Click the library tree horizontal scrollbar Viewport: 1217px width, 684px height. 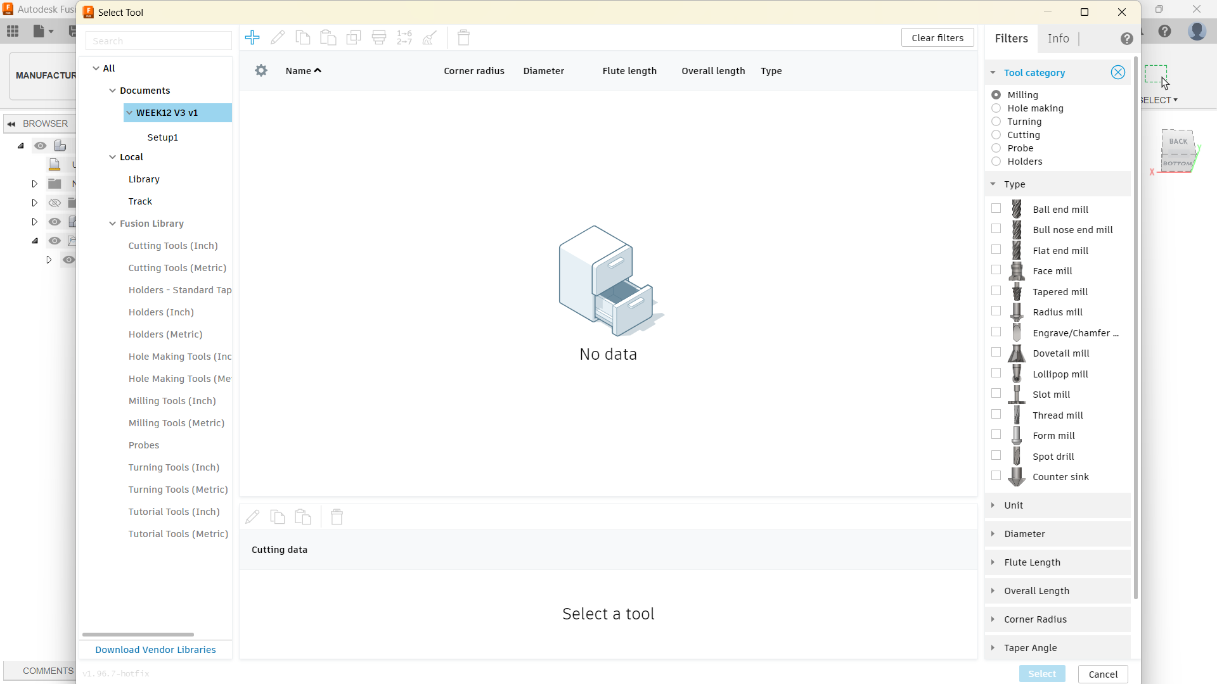coord(138,634)
